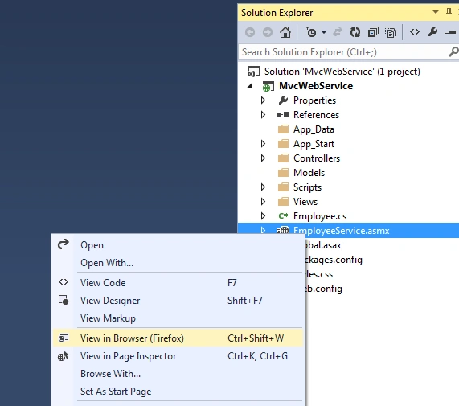This screenshot has height=406, width=459.
Task: Expand the Scripts folder
Action: [x=263, y=187]
